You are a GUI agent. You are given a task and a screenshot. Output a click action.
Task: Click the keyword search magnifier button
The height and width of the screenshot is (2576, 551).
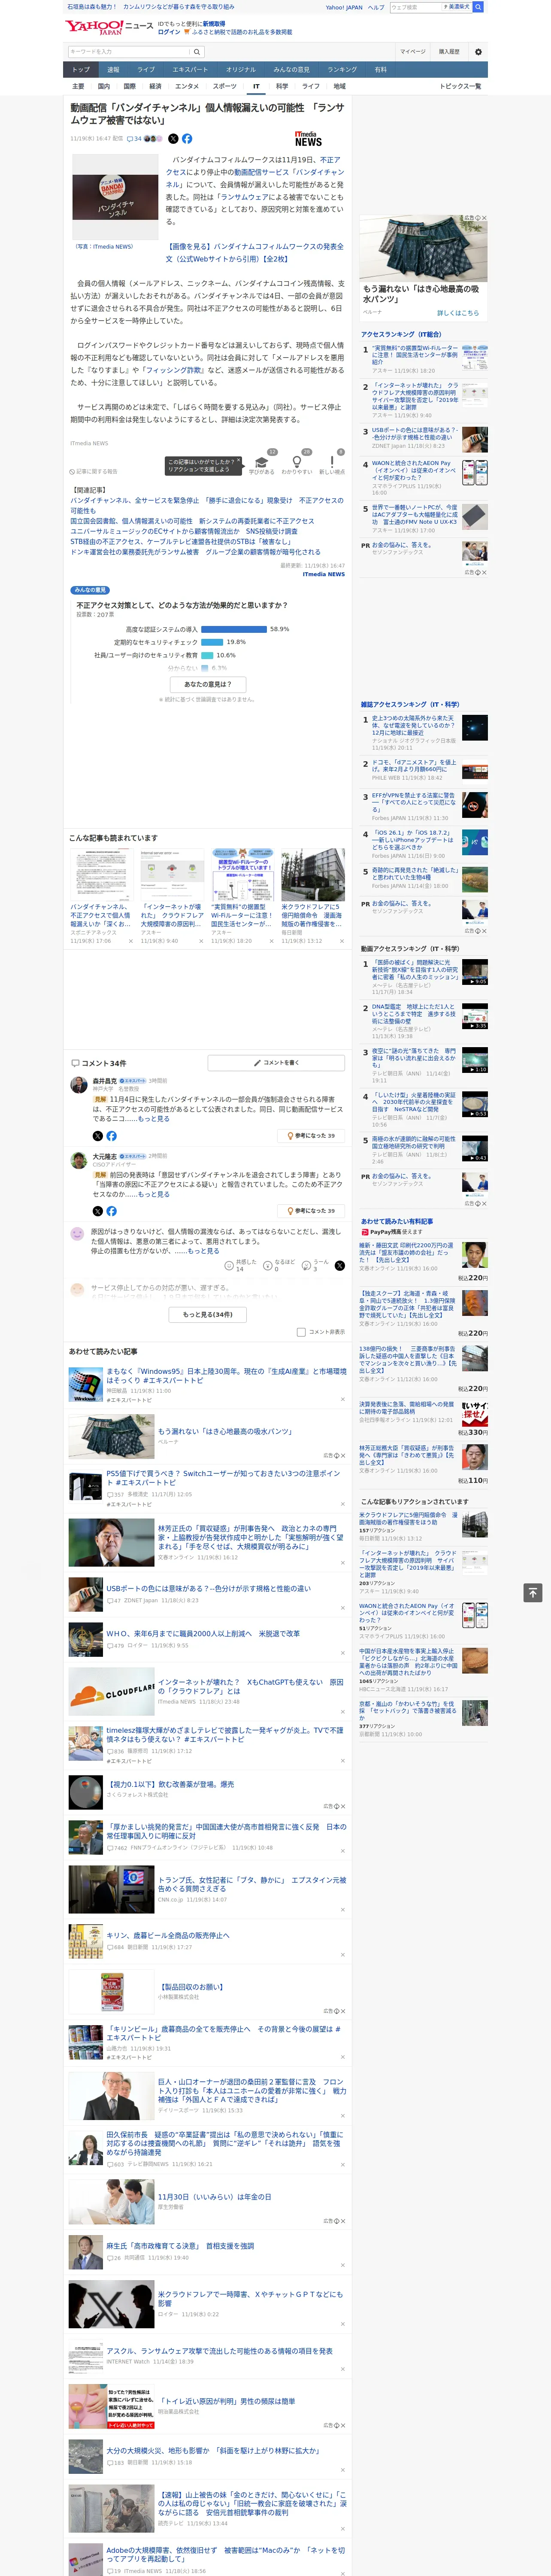(197, 52)
